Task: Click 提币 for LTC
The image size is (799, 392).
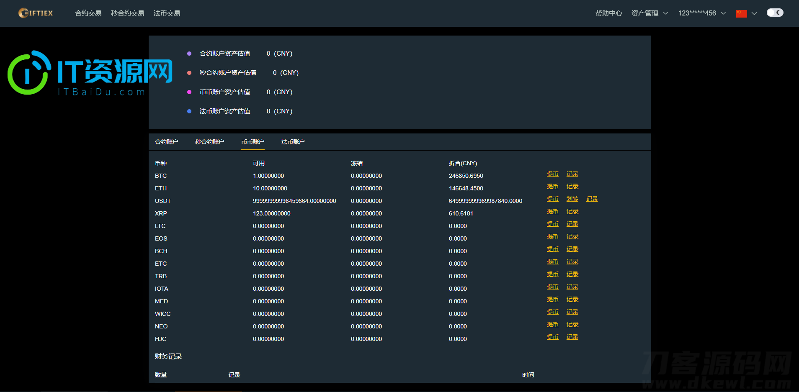Action: click(x=552, y=224)
